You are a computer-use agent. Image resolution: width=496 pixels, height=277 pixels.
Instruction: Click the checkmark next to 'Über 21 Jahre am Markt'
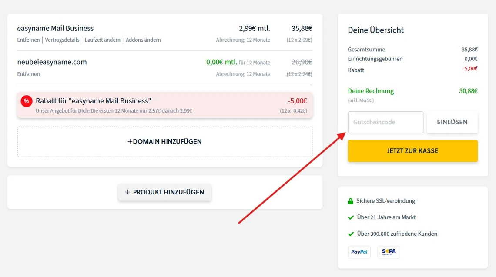click(x=351, y=217)
